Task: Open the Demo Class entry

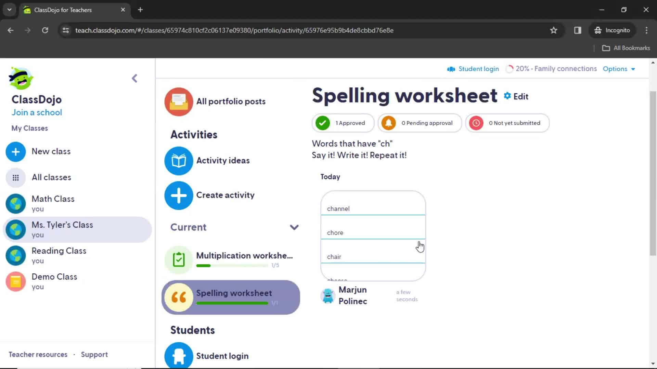Action: pyautogui.click(x=77, y=282)
